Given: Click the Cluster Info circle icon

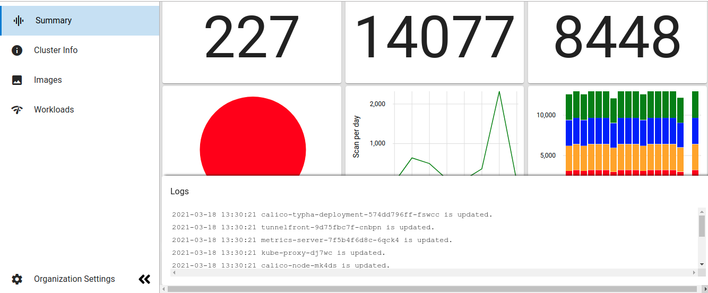Looking at the screenshot, I should coord(17,50).
